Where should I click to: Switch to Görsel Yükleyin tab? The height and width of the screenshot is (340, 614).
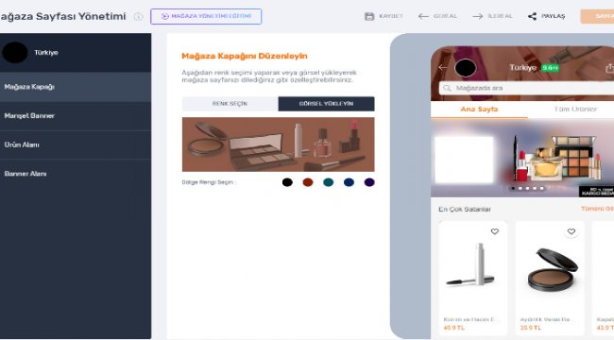pos(326,104)
